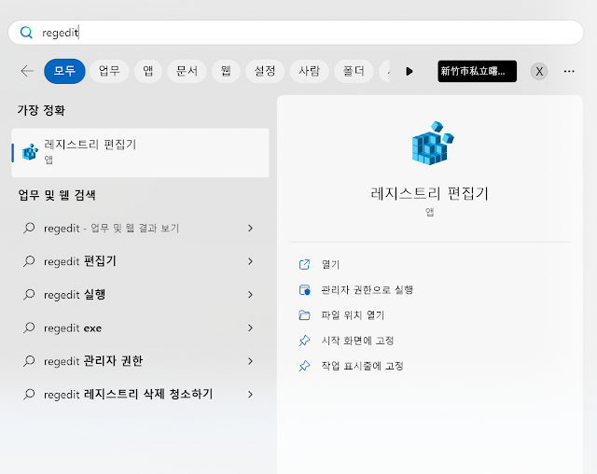597x474 pixels.
Task: Click the search magnifier icon in search box
Action: click(26, 33)
